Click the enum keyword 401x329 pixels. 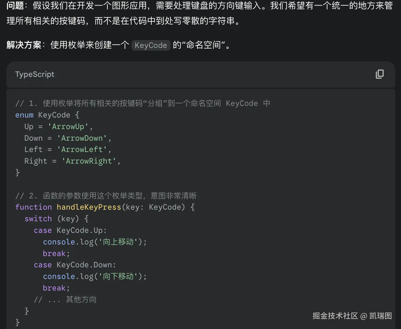pos(24,115)
